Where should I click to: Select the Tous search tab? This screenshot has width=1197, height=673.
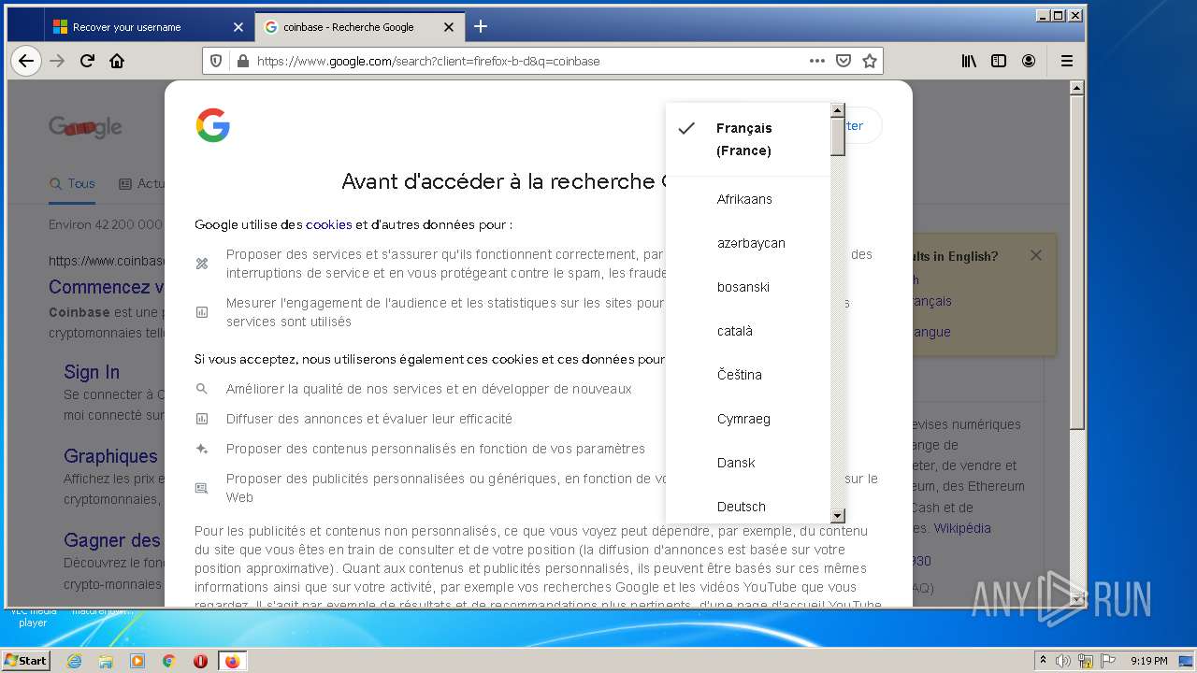pos(72,183)
